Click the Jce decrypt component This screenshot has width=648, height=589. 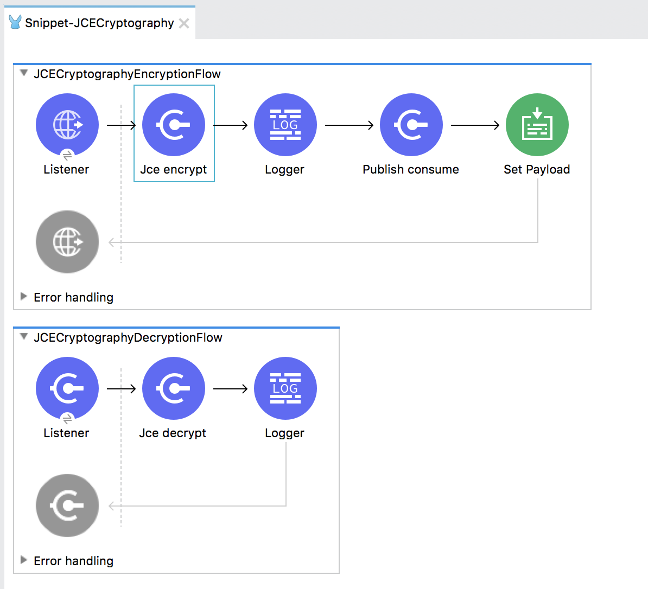[174, 388]
